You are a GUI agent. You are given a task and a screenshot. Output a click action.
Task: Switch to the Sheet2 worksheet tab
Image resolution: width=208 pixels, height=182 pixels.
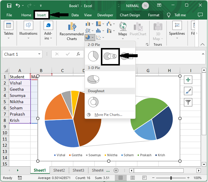coord(59,170)
